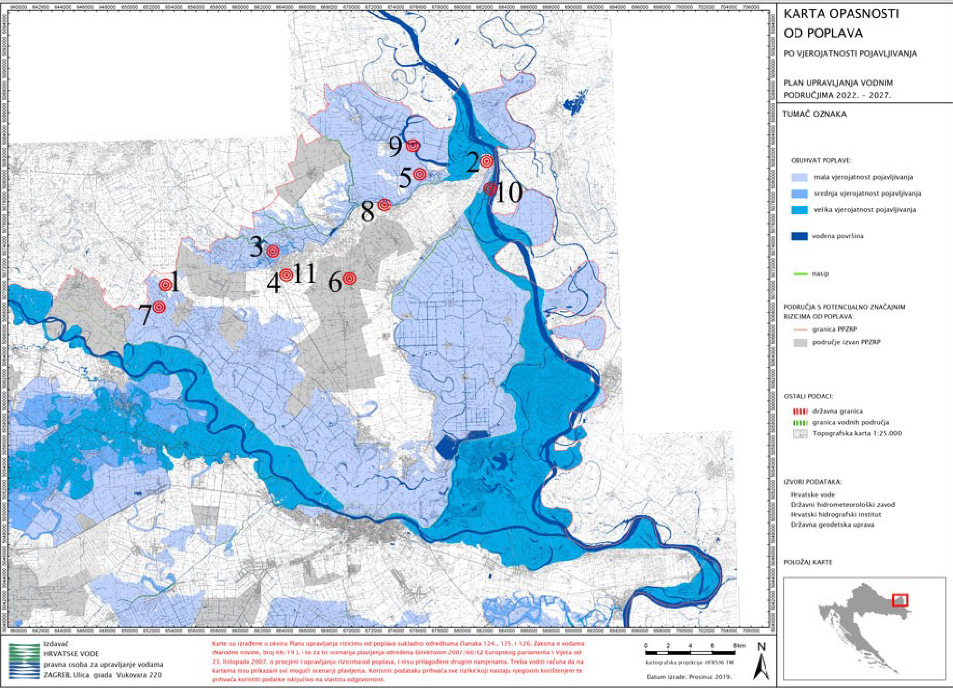
Task: Select the red target marker numbered 9
Action: click(413, 146)
